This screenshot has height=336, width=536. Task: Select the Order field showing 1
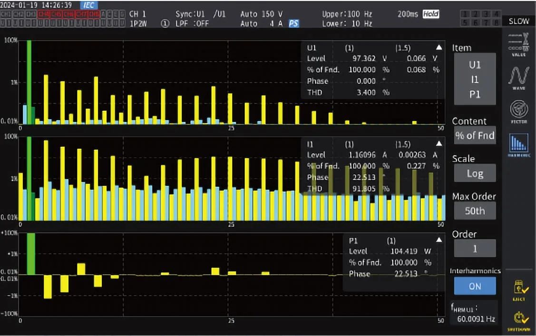pos(475,248)
